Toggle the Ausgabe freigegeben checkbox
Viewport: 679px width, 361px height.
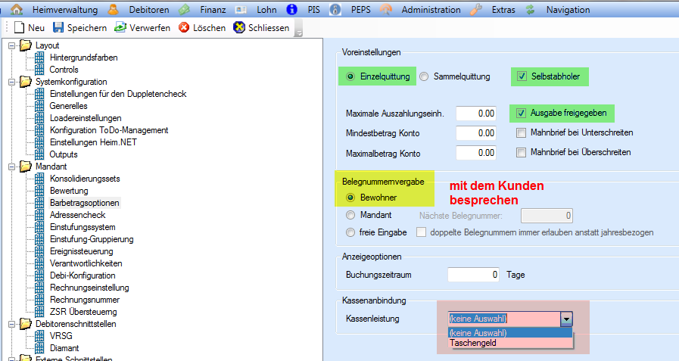pyautogui.click(x=521, y=114)
